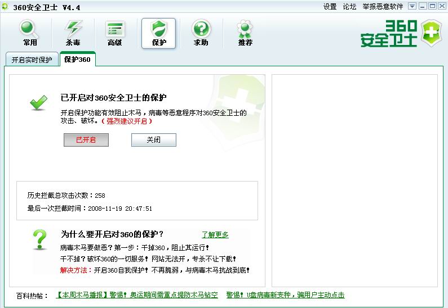Click the 360 app icon in title bar

(6, 7)
